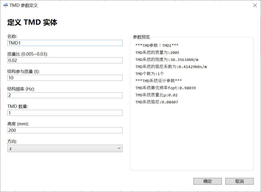Open the 方向 dropdown set to z
The width and height of the screenshot is (261, 192).
(65, 149)
